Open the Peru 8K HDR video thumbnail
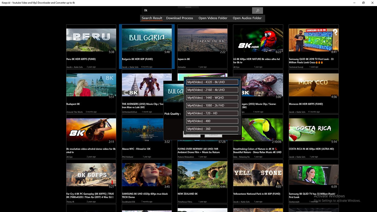This screenshot has width=377, height=212. click(x=91, y=40)
